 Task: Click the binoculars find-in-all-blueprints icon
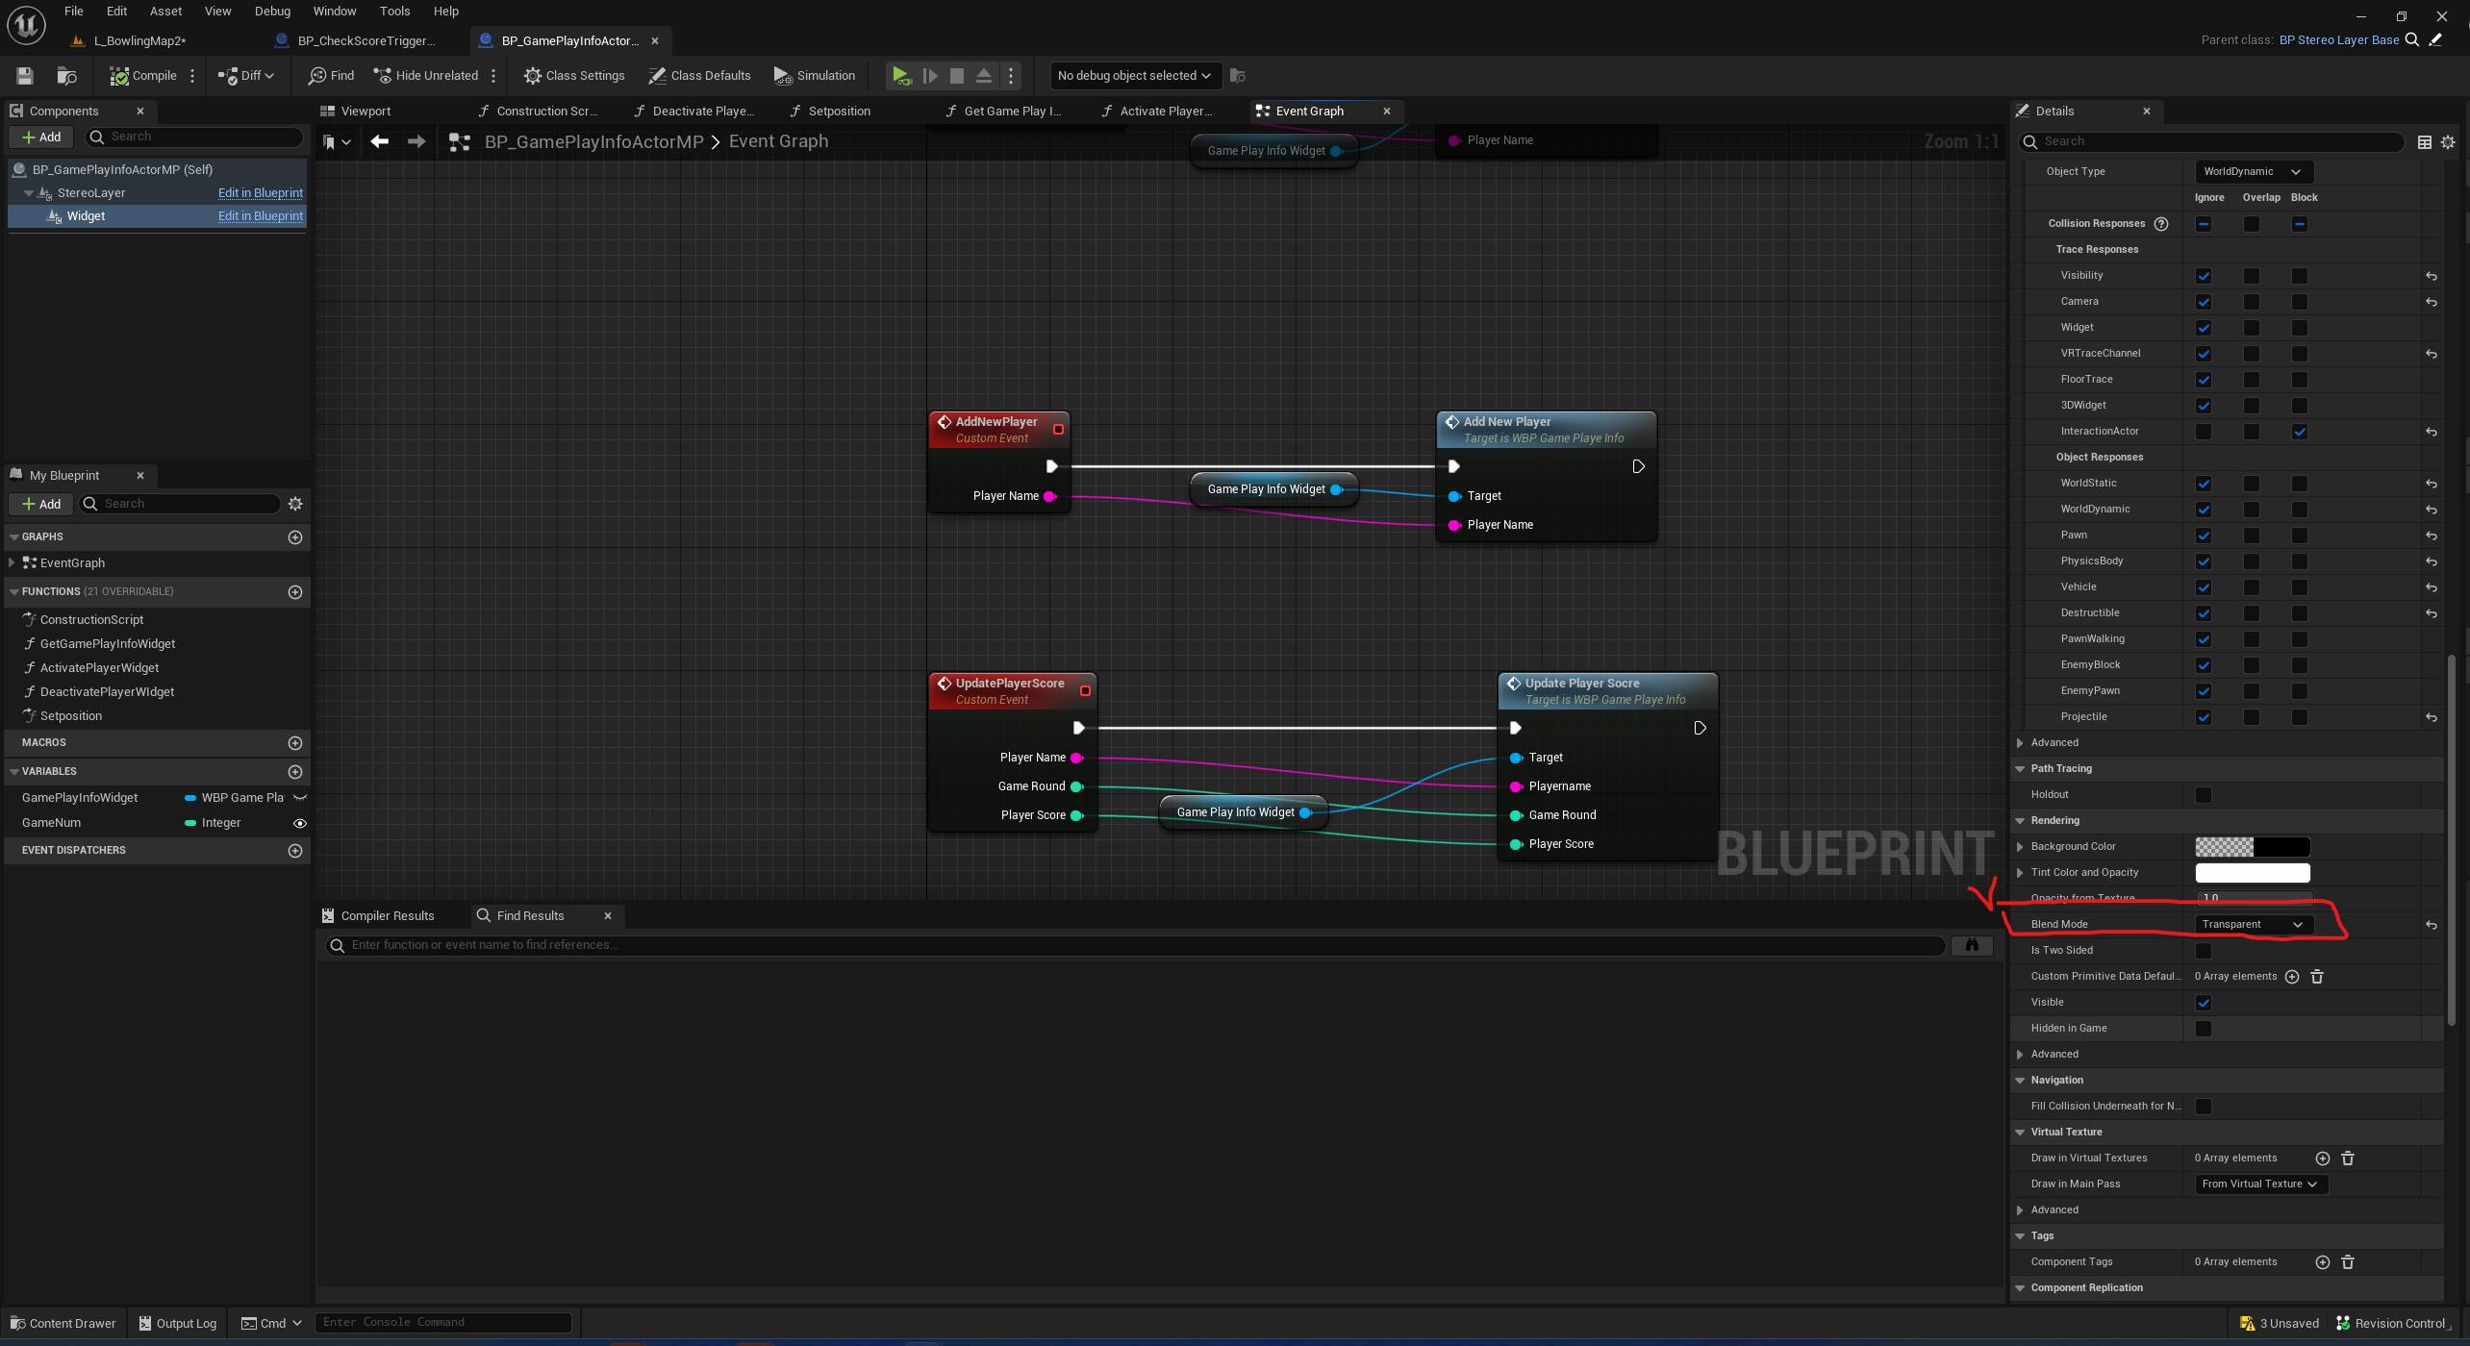(x=1971, y=945)
